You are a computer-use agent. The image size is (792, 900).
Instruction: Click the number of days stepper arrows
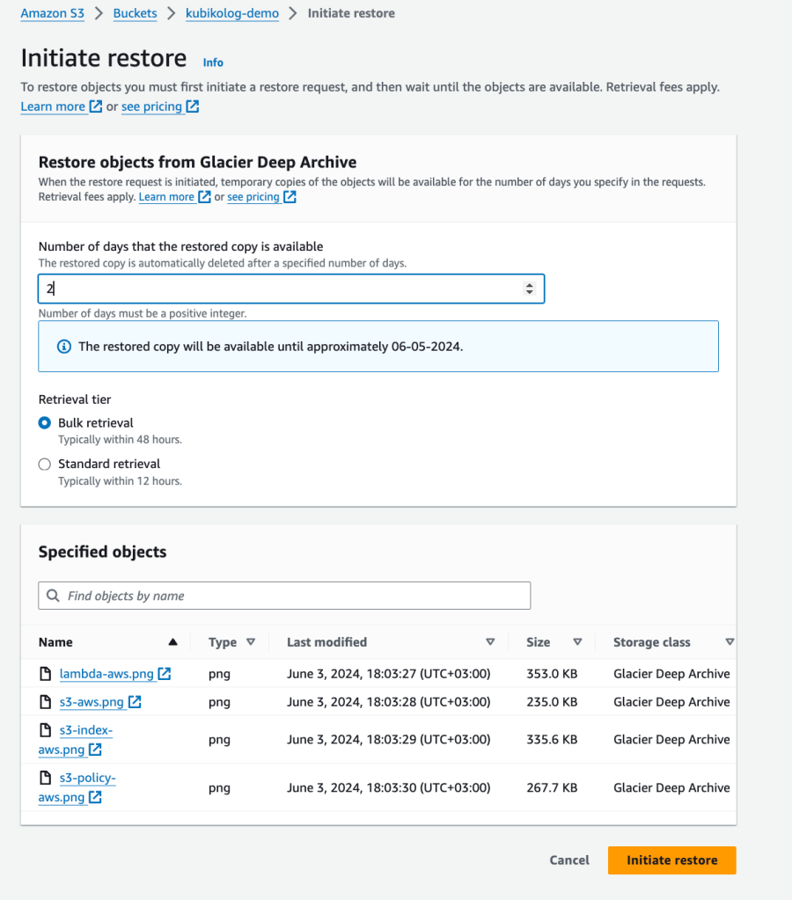pos(529,289)
